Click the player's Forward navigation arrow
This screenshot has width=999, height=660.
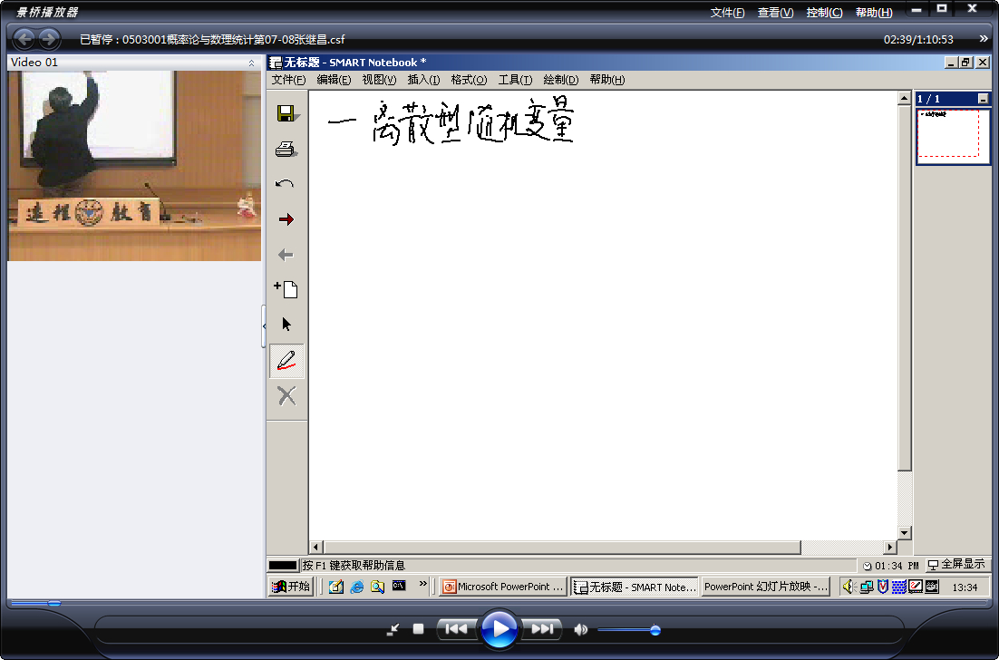pyautogui.click(x=49, y=39)
